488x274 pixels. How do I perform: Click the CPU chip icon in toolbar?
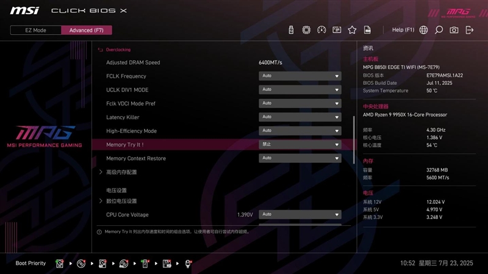[306, 30]
